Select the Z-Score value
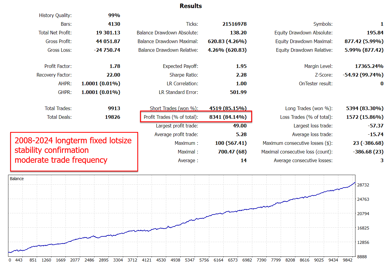The width and height of the screenshot is (388, 266). pyautogui.click(x=363, y=75)
